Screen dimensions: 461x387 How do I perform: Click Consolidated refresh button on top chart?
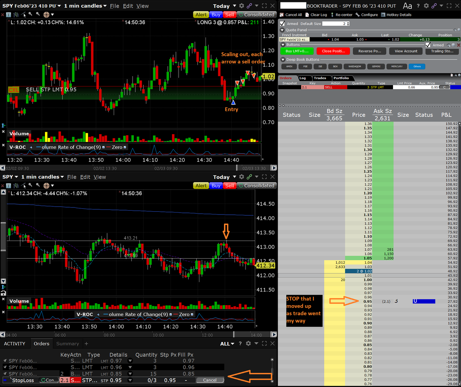tap(256, 15)
